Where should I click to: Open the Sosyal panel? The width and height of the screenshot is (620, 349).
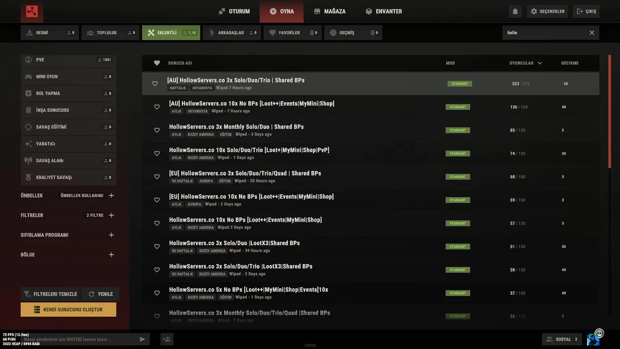(562, 339)
